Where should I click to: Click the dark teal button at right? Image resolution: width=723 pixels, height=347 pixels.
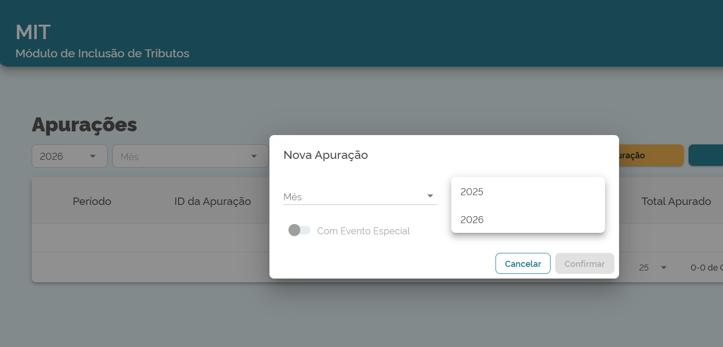706,155
